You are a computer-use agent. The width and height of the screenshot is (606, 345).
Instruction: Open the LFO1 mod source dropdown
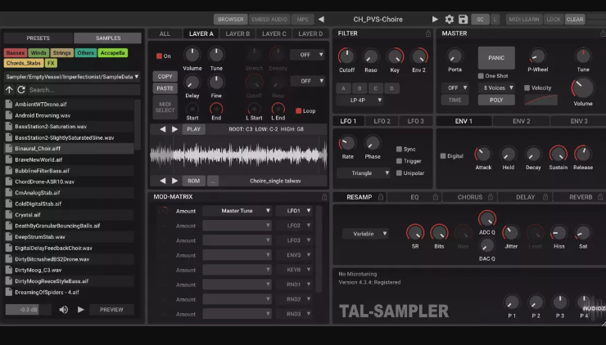pyautogui.click(x=294, y=211)
